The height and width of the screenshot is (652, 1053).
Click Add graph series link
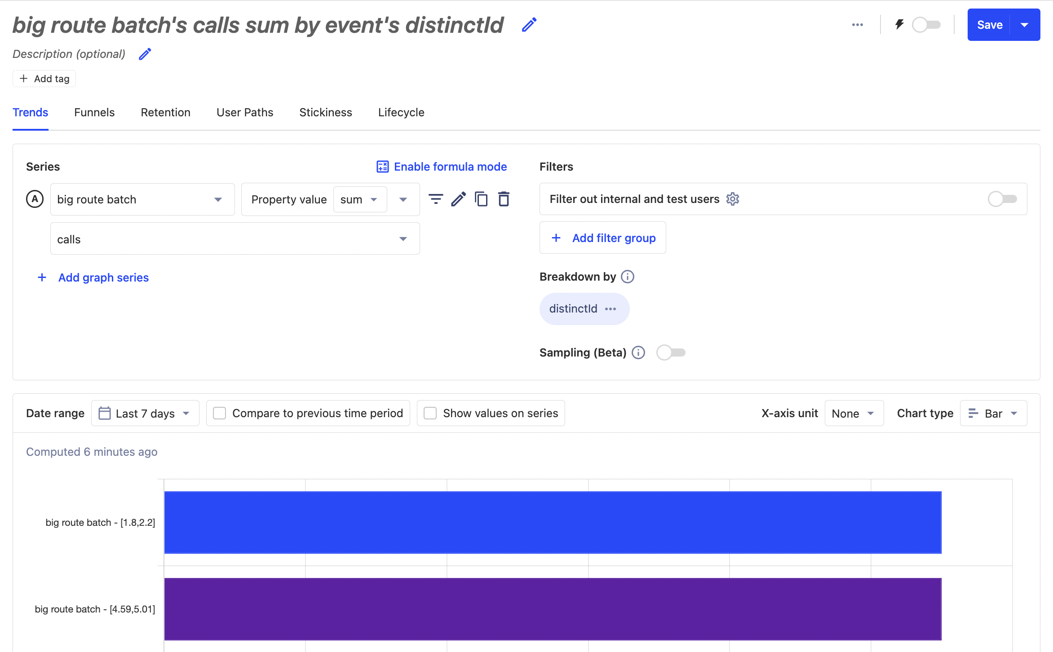tap(103, 278)
